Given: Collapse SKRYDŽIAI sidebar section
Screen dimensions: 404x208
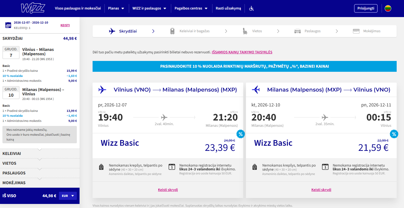Looking at the screenshot, I should (40, 38).
